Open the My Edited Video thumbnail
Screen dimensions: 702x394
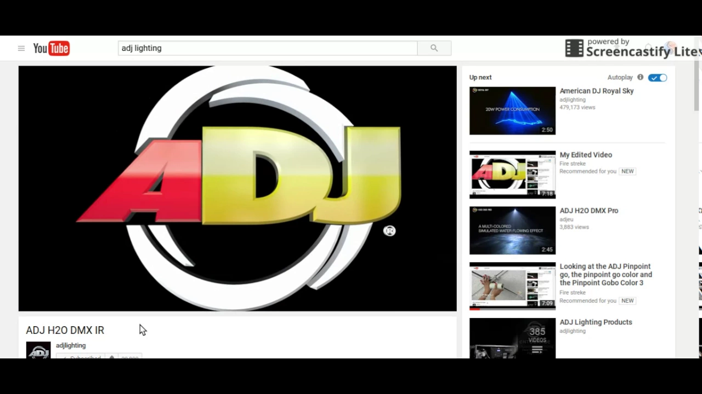pyautogui.click(x=512, y=175)
